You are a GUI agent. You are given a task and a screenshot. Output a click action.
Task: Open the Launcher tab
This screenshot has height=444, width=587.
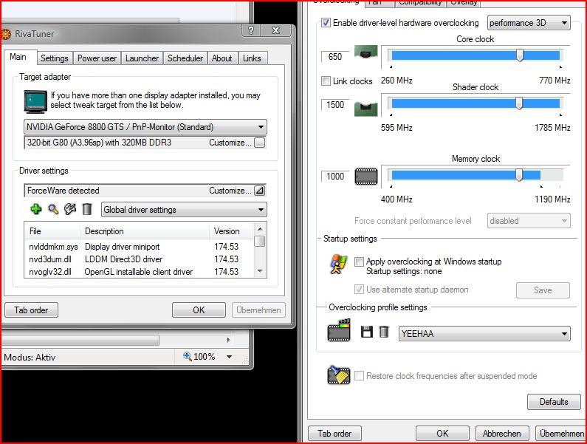pos(142,58)
